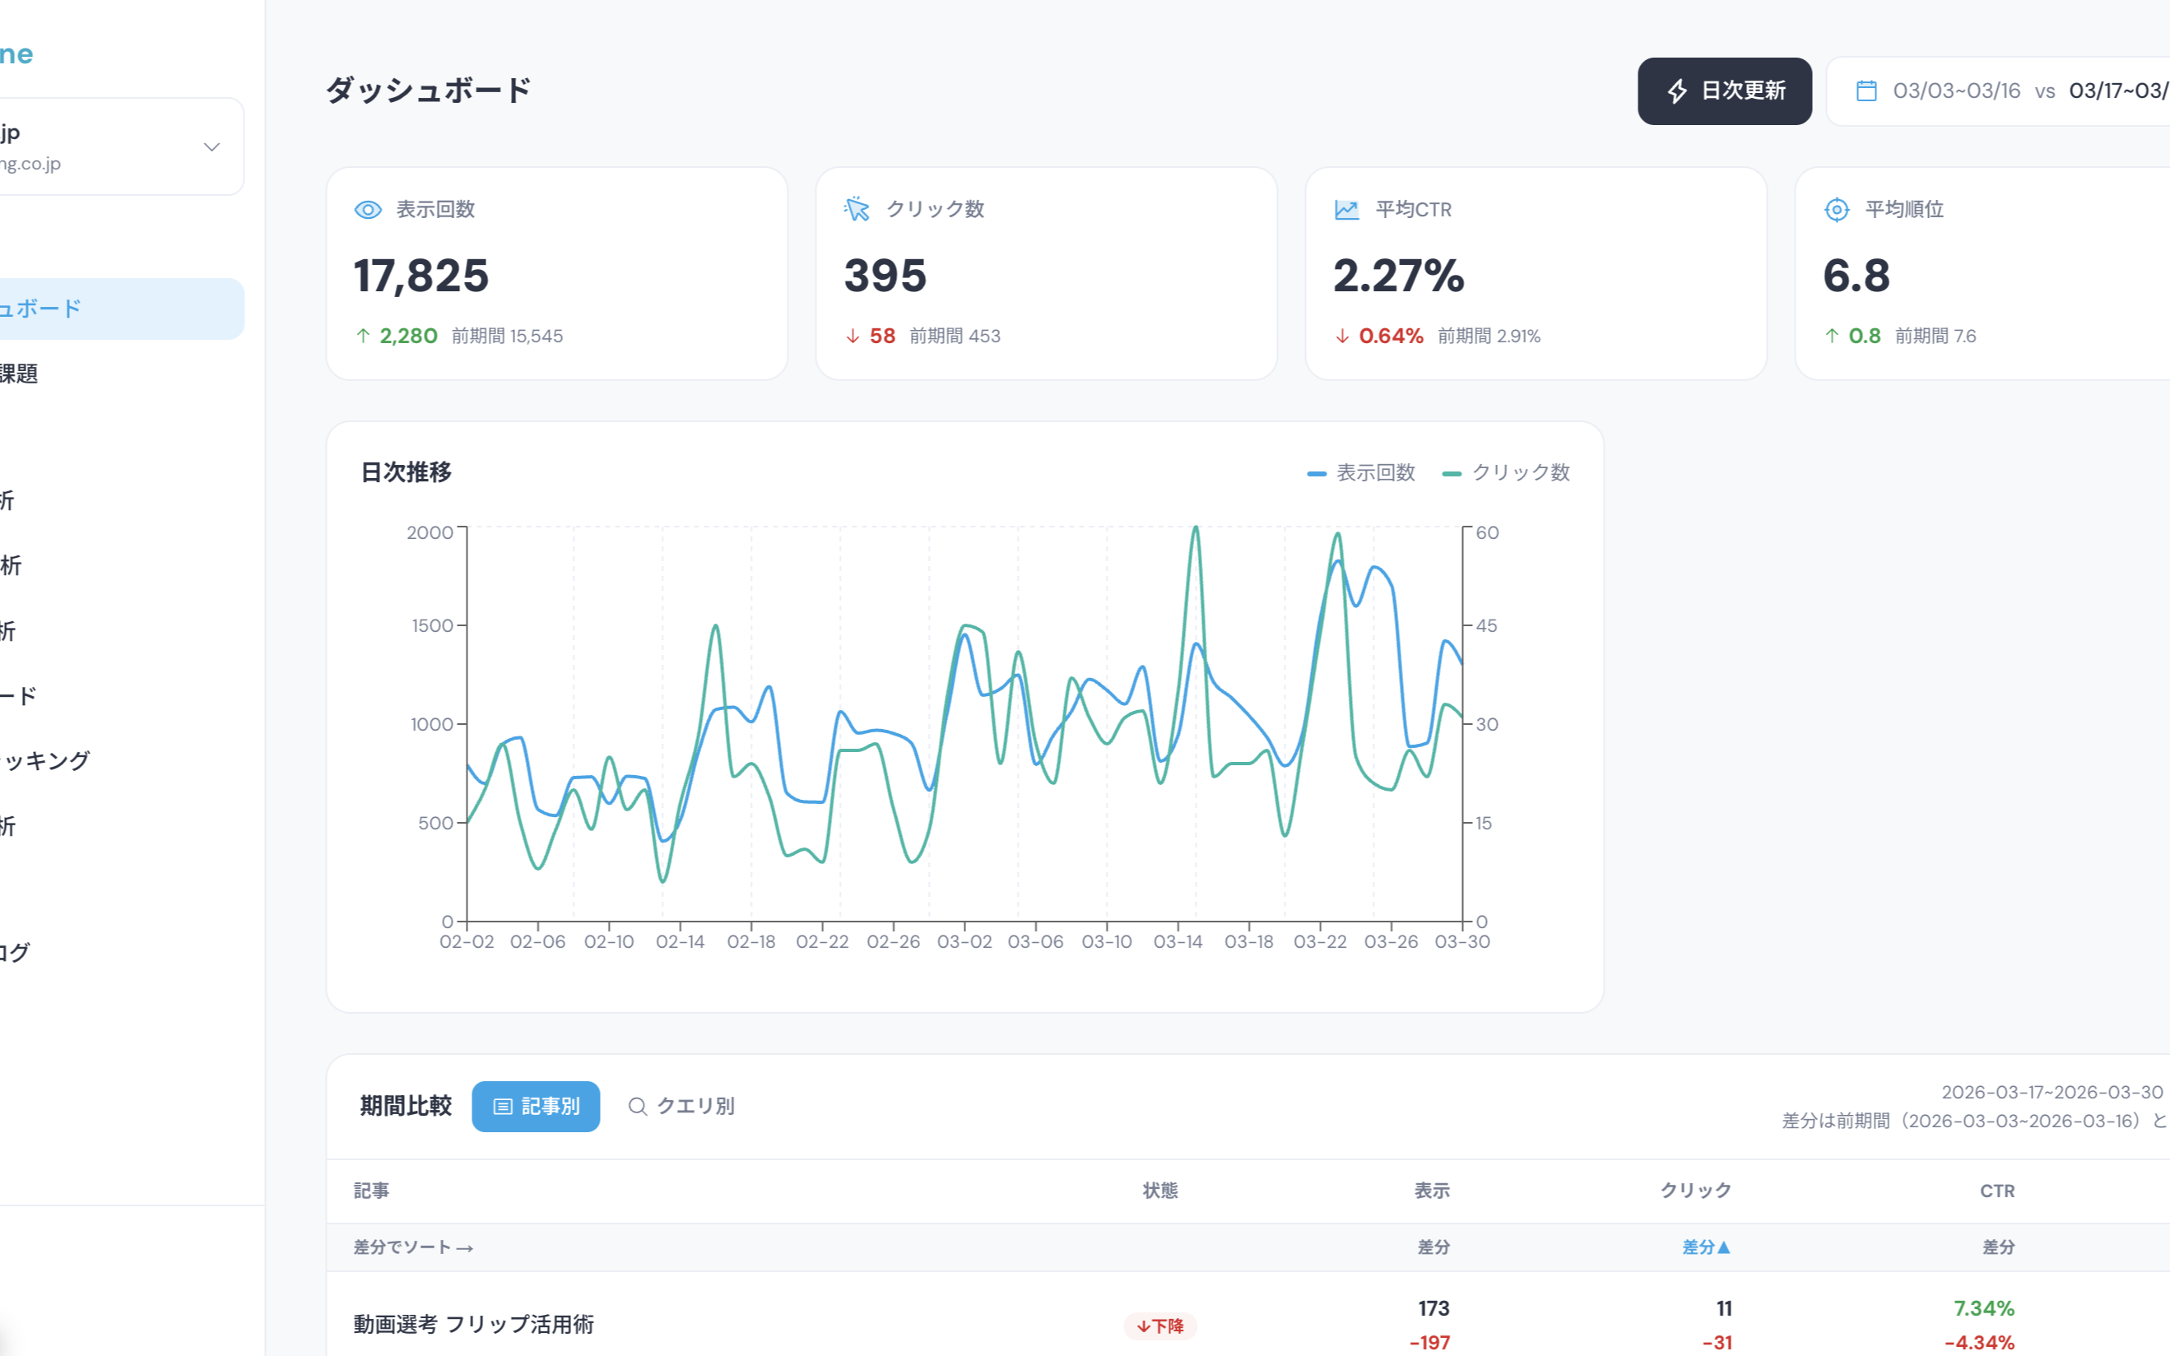
Task: Click the 差分でソート link in the table header
Action: pos(411,1247)
